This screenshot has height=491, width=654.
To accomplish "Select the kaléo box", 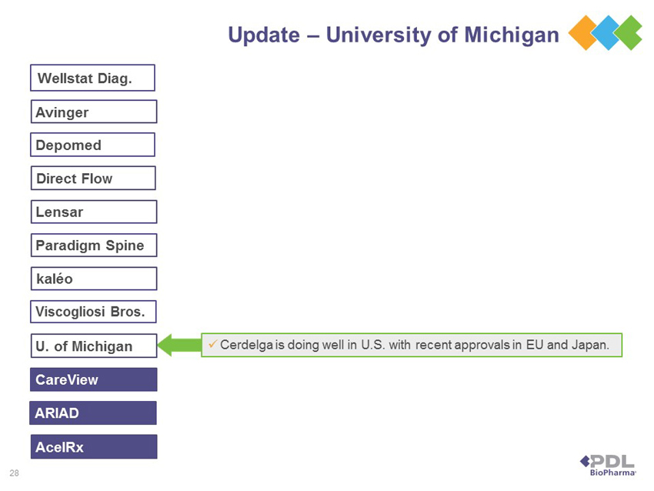I will click(94, 279).
